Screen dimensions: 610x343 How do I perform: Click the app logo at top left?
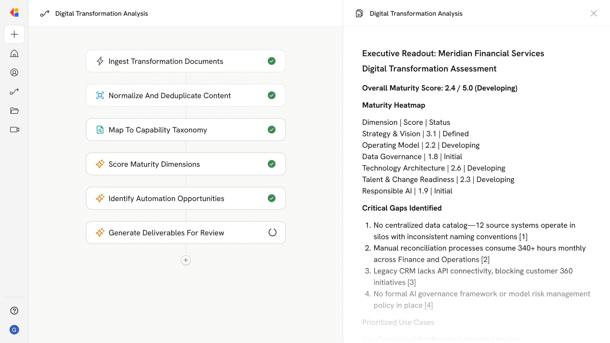point(14,13)
